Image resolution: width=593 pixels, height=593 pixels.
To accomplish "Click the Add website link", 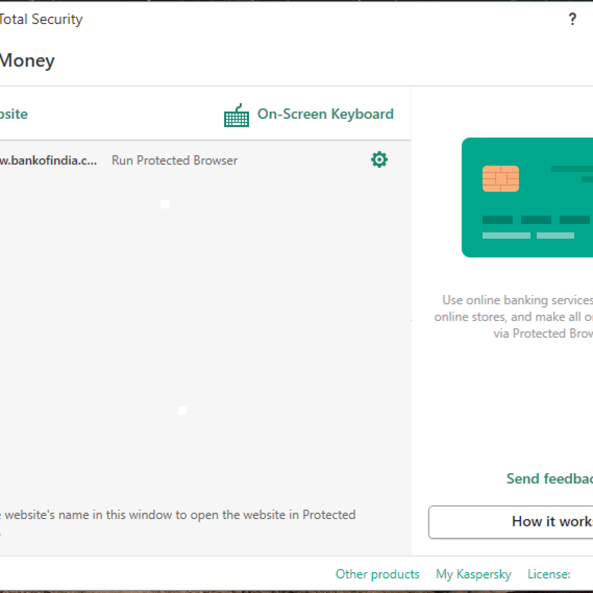I will coord(14,114).
